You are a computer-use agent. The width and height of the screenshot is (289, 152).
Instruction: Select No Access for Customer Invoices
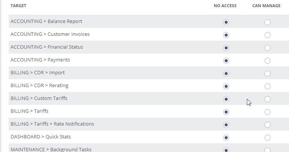pos(226,35)
